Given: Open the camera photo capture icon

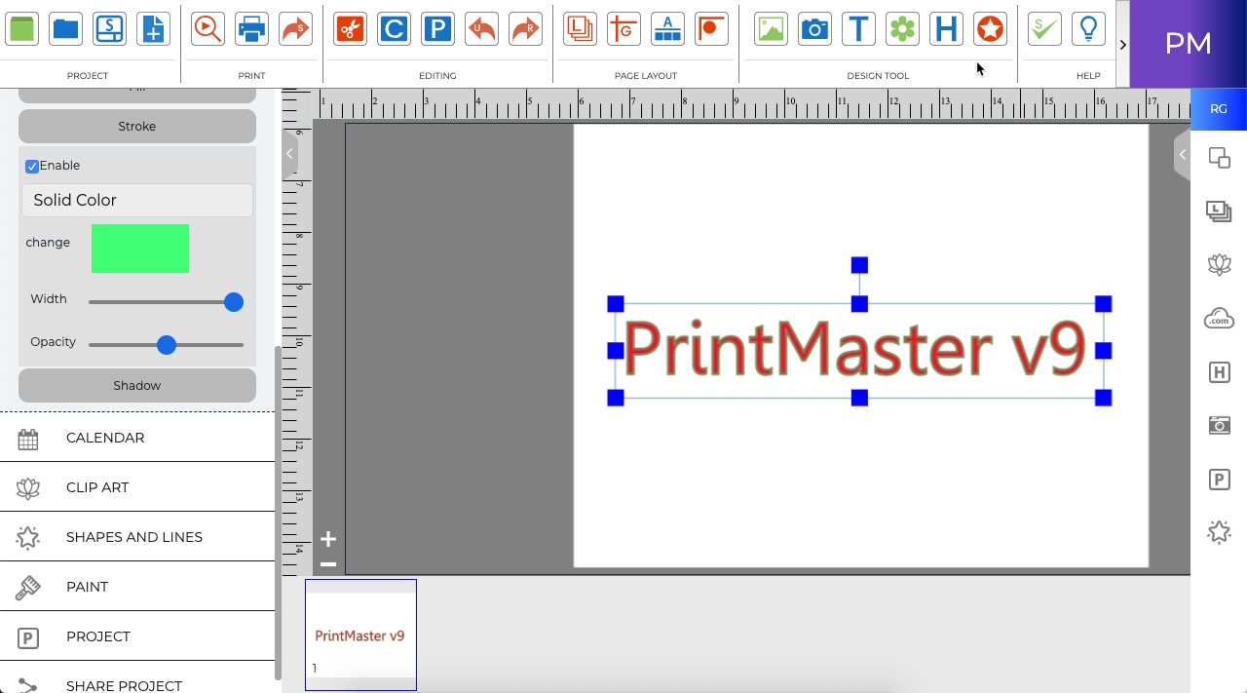Looking at the screenshot, I should [814, 28].
